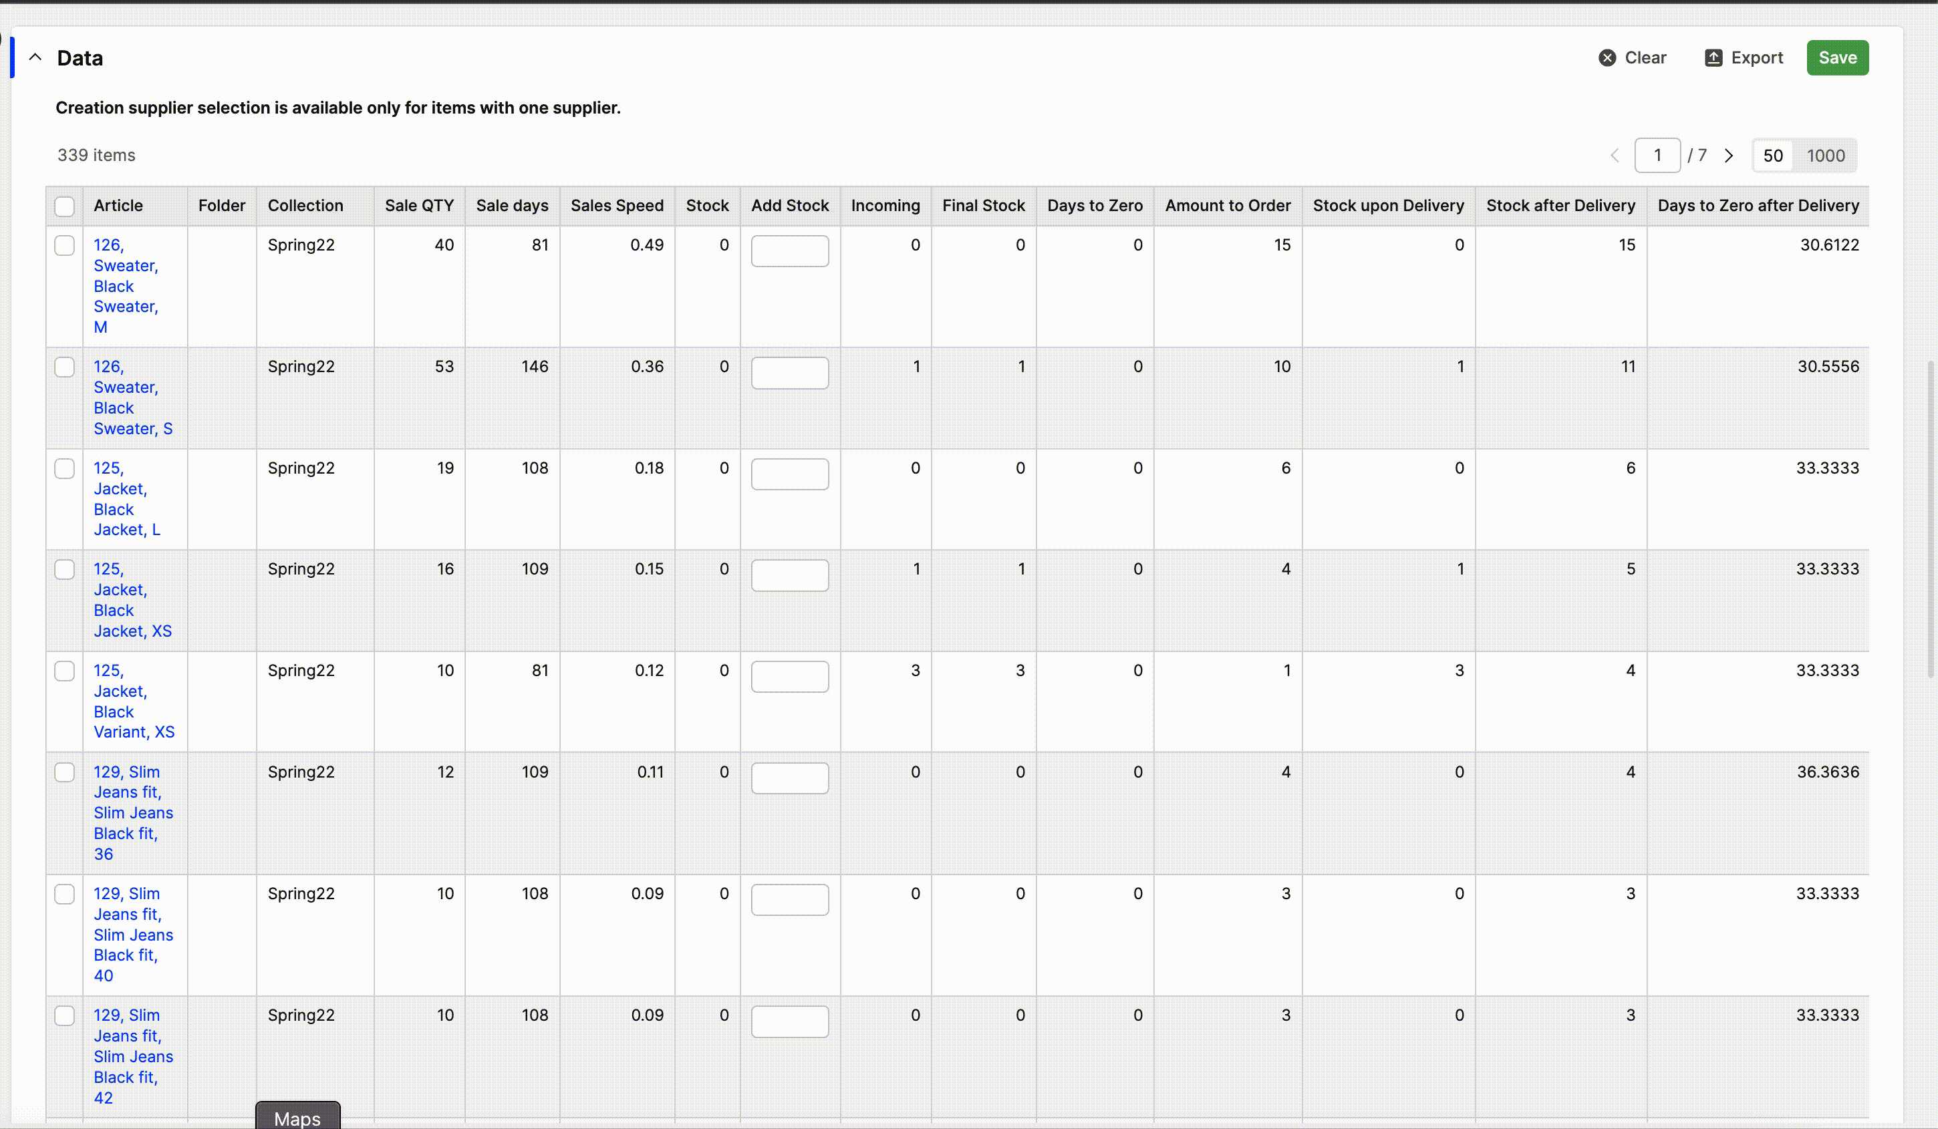This screenshot has width=1938, height=1129.
Task: Collapse the Data section chevron
Action: [35, 57]
